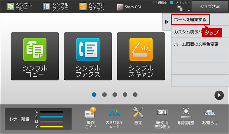Open the large シンプルコピー tile
This screenshot has width=229, height=134.
[35, 56]
